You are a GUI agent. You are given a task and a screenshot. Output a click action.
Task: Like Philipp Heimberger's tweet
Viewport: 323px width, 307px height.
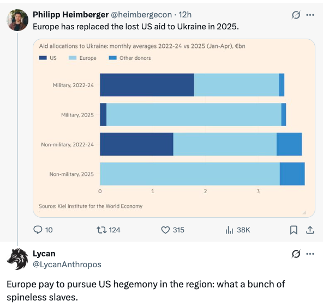click(172, 230)
